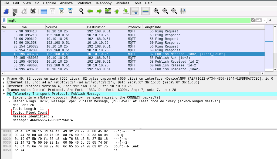Open capture options gear icon

click(x=33, y=11)
